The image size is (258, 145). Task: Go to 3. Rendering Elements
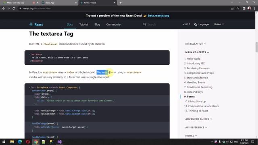pyautogui.click(x=197, y=68)
